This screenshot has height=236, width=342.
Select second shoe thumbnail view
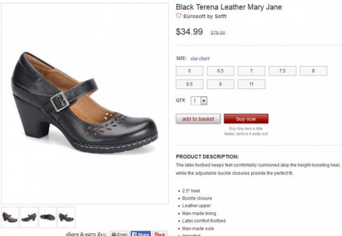click(29, 217)
